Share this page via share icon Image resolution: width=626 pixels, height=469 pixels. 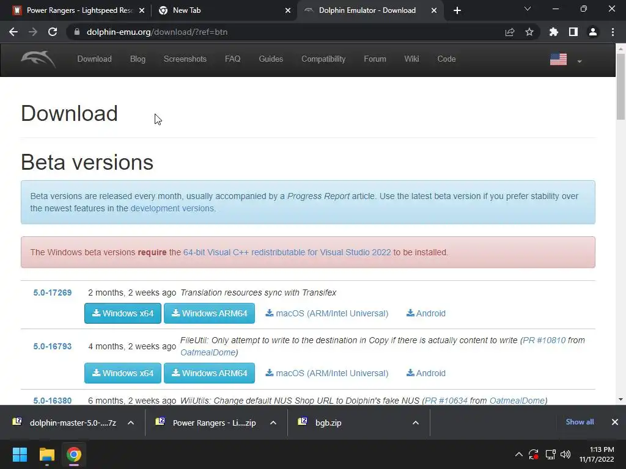[510, 32]
